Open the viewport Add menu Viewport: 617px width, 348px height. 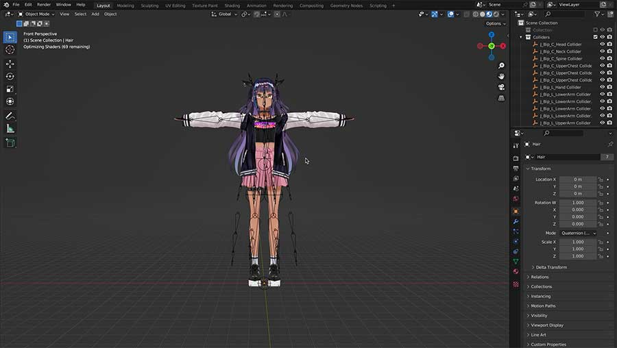[x=95, y=14]
